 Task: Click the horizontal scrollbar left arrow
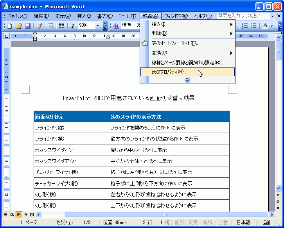point(39,215)
